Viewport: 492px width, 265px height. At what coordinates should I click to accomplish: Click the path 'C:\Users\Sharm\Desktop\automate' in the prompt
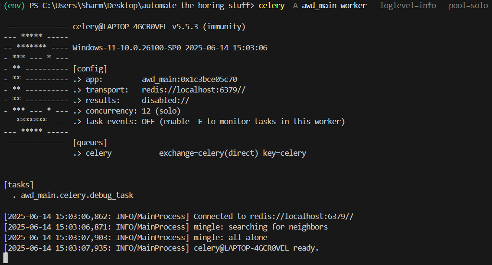pos(109,6)
